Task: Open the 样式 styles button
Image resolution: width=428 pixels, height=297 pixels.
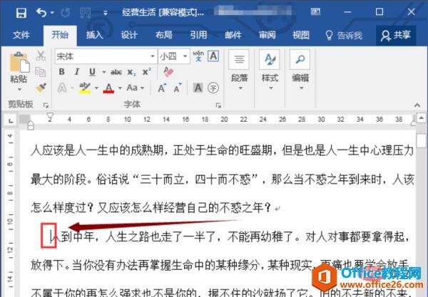Action: coord(270,71)
